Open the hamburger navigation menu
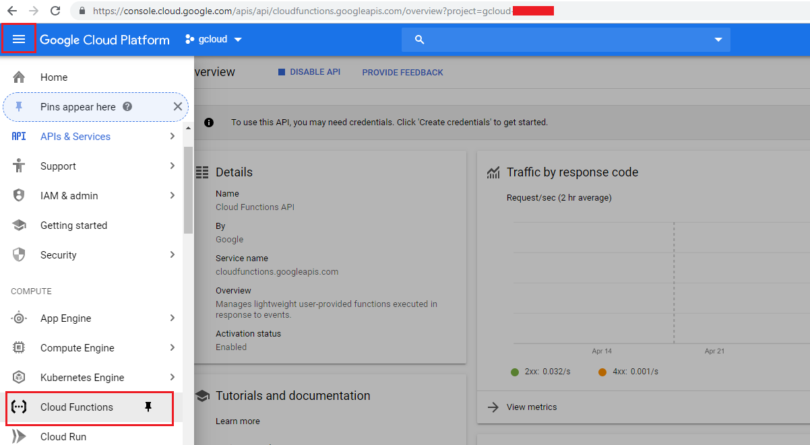 [x=19, y=40]
